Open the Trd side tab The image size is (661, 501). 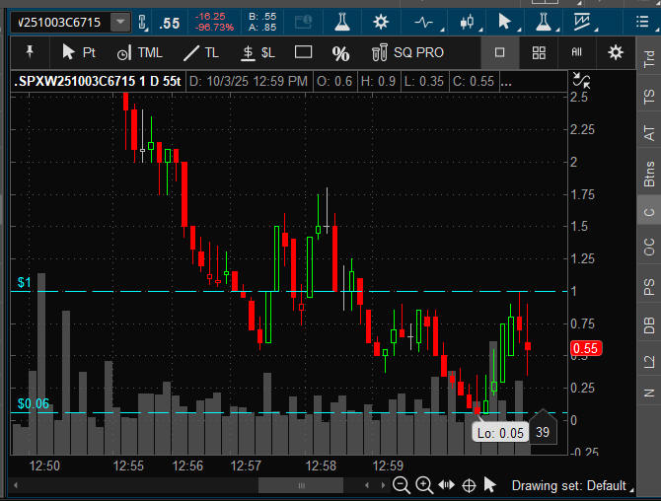pyautogui.click(x=649, y=57)
